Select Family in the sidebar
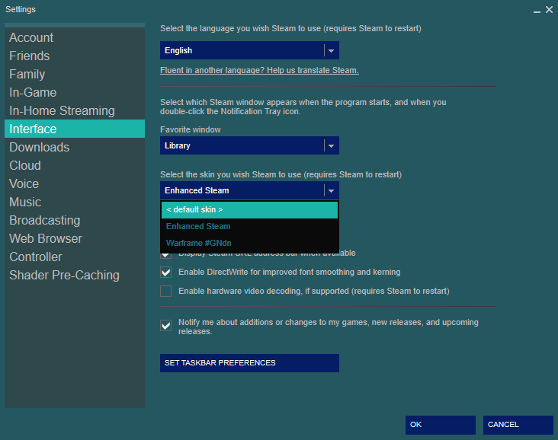The width and height of the screenshot is (558, 440). 75,74
